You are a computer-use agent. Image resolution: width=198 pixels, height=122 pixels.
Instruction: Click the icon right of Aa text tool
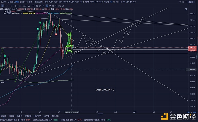point(37,6)
